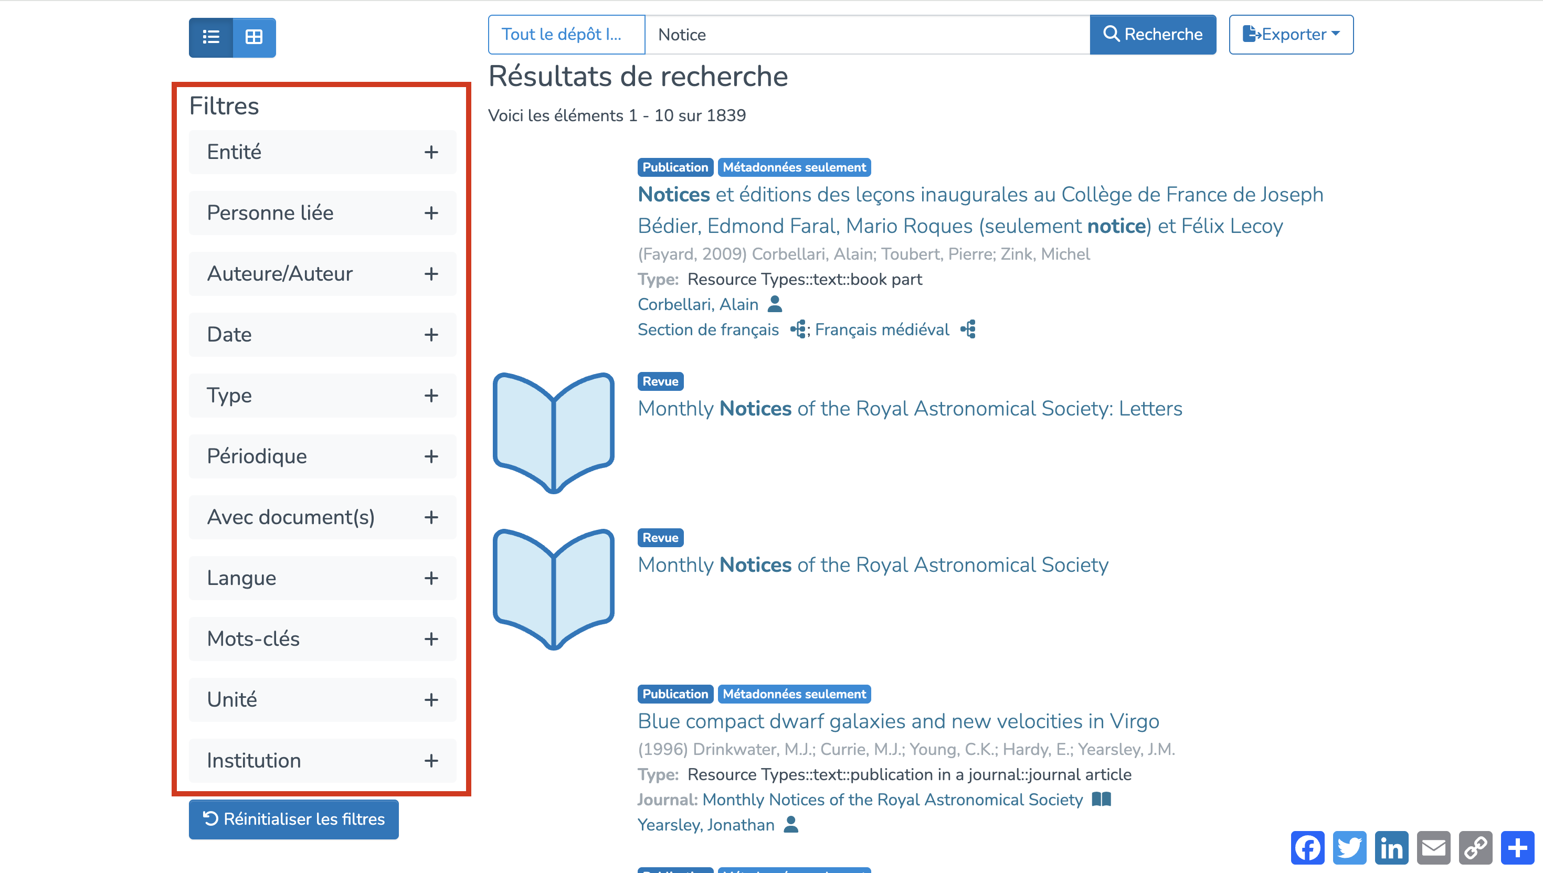Share by email icon

(x=1433, y=848)
